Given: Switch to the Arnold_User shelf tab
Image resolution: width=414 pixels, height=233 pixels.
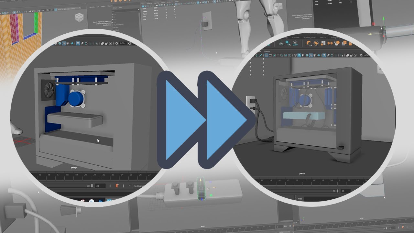Looking at the screenshot, I should click(310, 37).
